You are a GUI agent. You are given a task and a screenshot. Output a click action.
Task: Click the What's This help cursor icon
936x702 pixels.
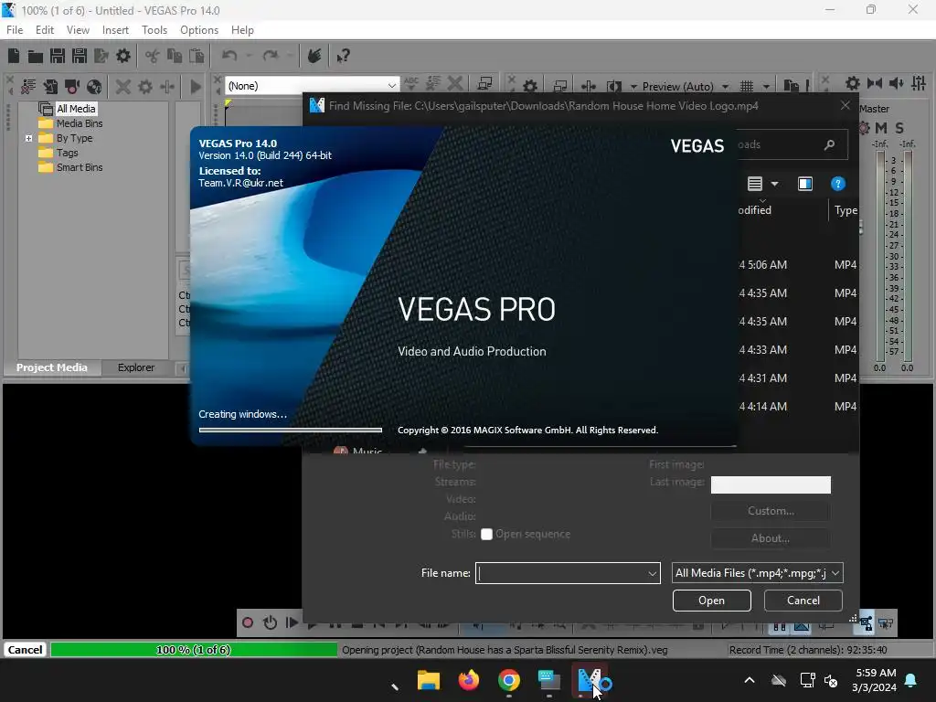click(x=343, y=56)
